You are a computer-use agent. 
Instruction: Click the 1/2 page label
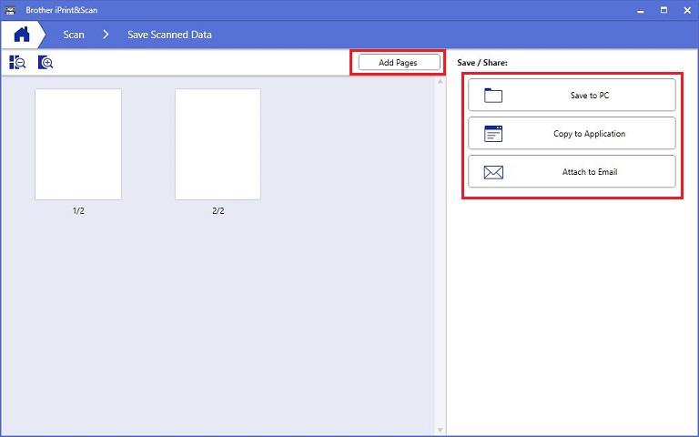[78, 211]
